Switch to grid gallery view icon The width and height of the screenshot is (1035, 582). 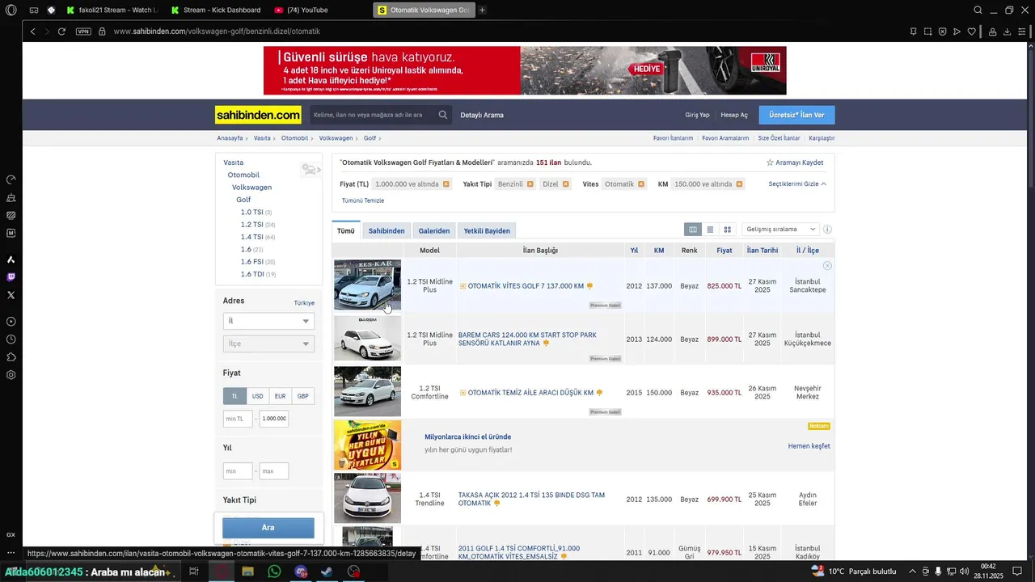click(727, 230)
